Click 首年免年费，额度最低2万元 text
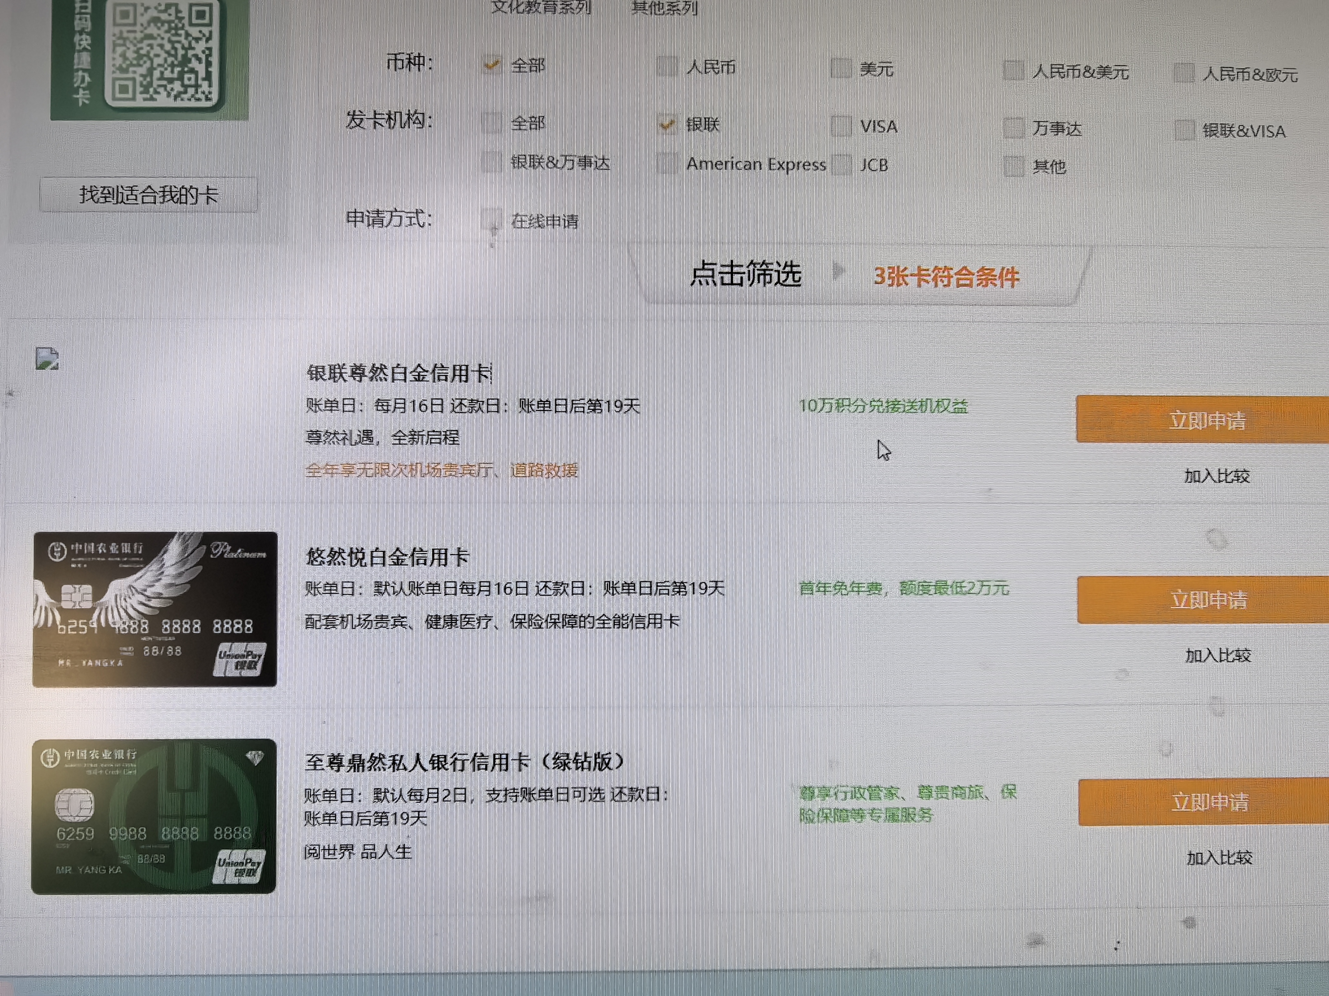Viewport: 1329px width, 996px height. tap(903, 588)
